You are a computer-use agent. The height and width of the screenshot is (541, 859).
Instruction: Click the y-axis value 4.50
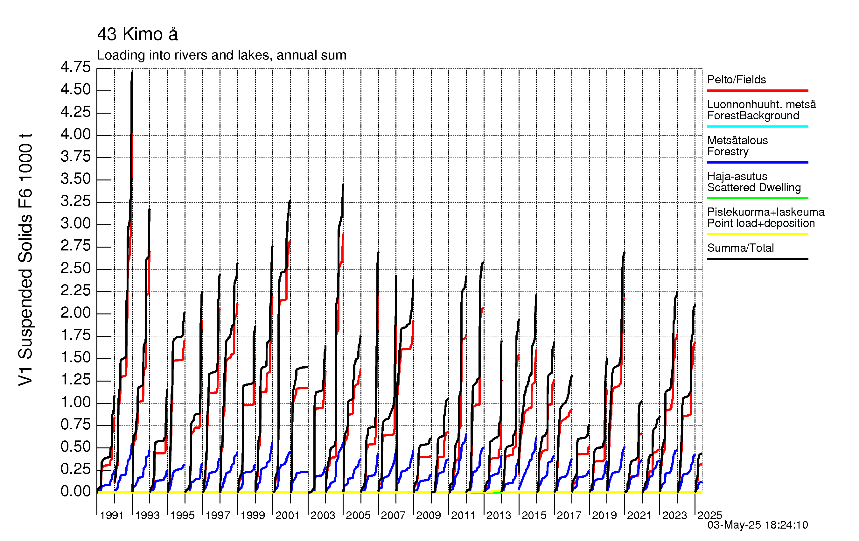coord(76,89)
